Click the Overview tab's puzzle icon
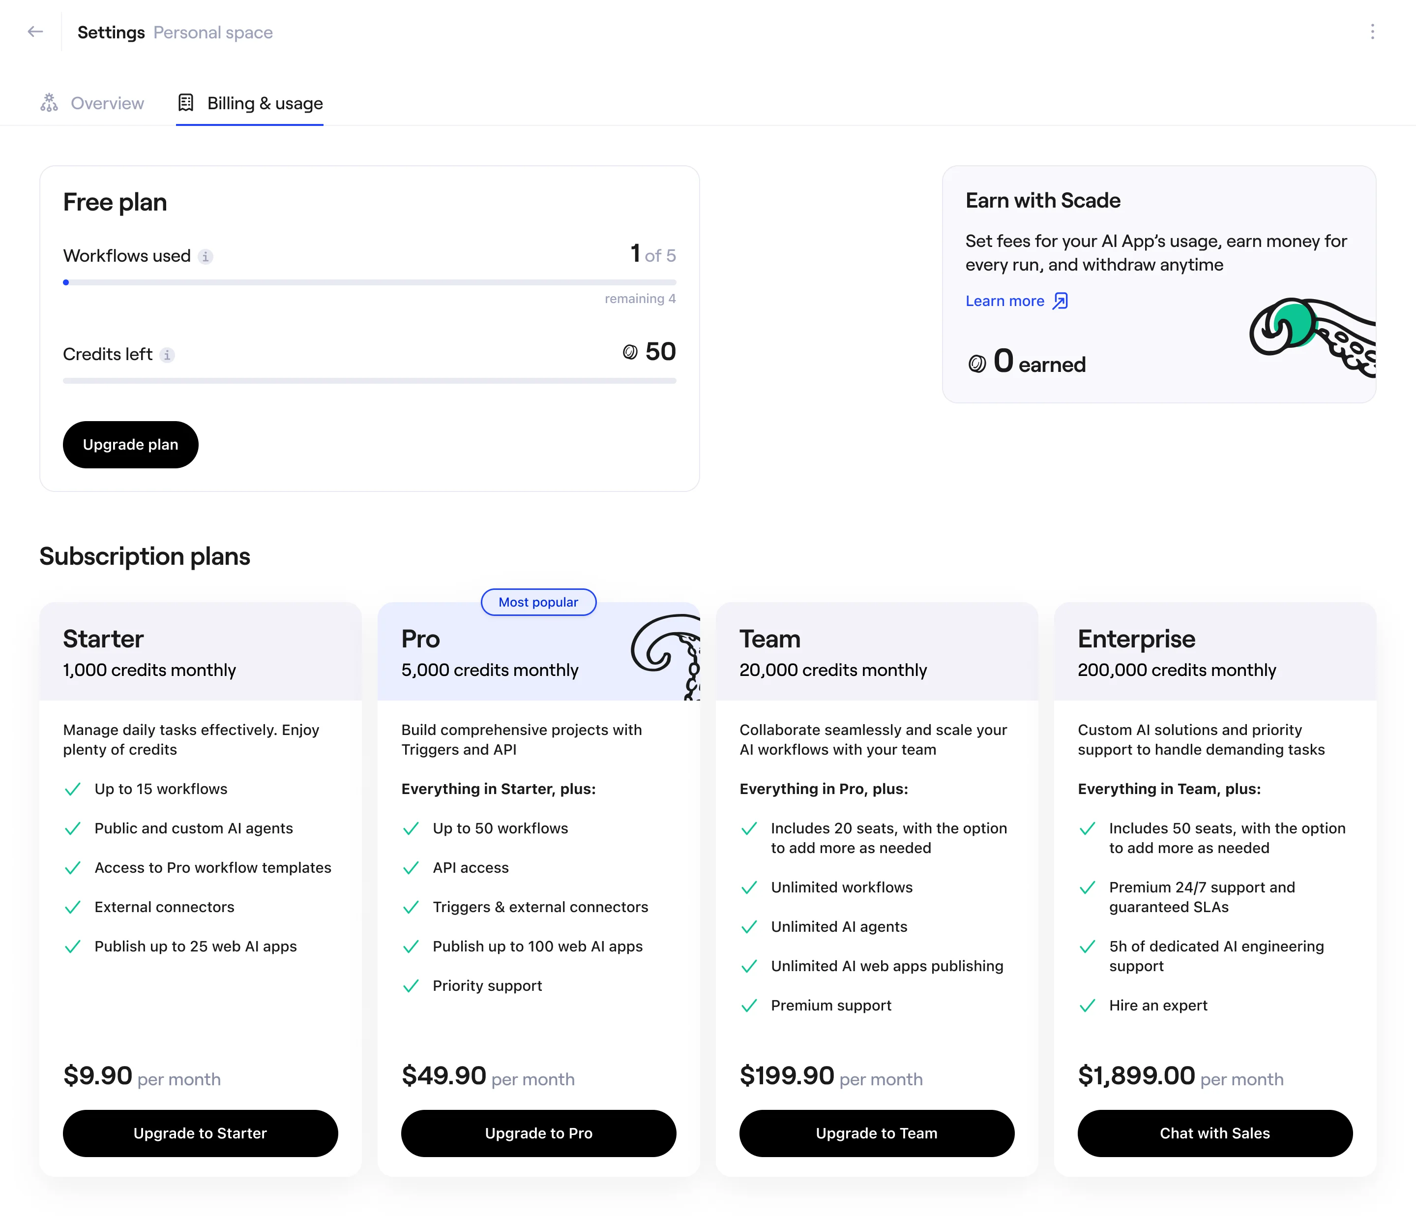Viewport: 1416px width, 1224px height. point(49,102)
